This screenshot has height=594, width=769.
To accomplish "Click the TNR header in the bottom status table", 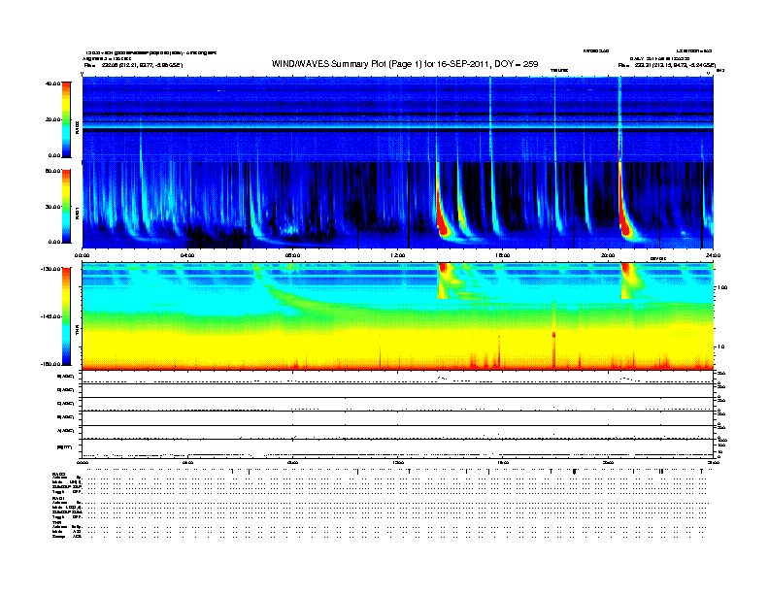I will (x=56, y=522).
